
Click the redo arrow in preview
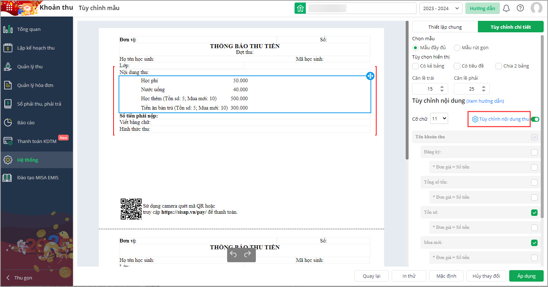[248, 254]
